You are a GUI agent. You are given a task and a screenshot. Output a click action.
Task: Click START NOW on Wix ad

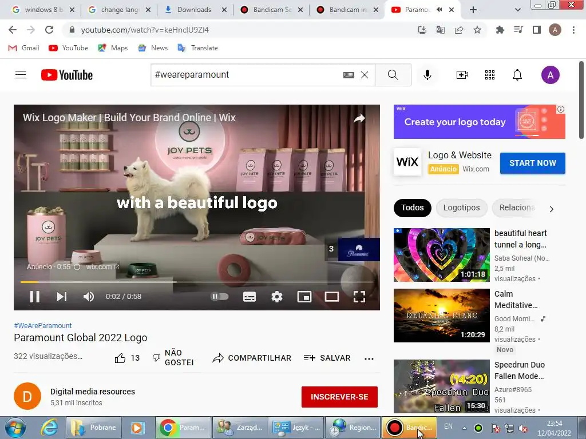click(x=533, y=163)
